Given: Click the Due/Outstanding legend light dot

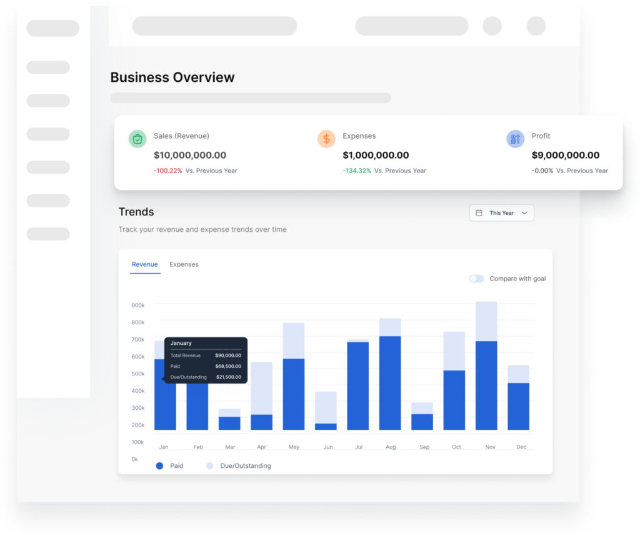Looking at the screenshot, I should pyautogui.click(x=210, y=466).
